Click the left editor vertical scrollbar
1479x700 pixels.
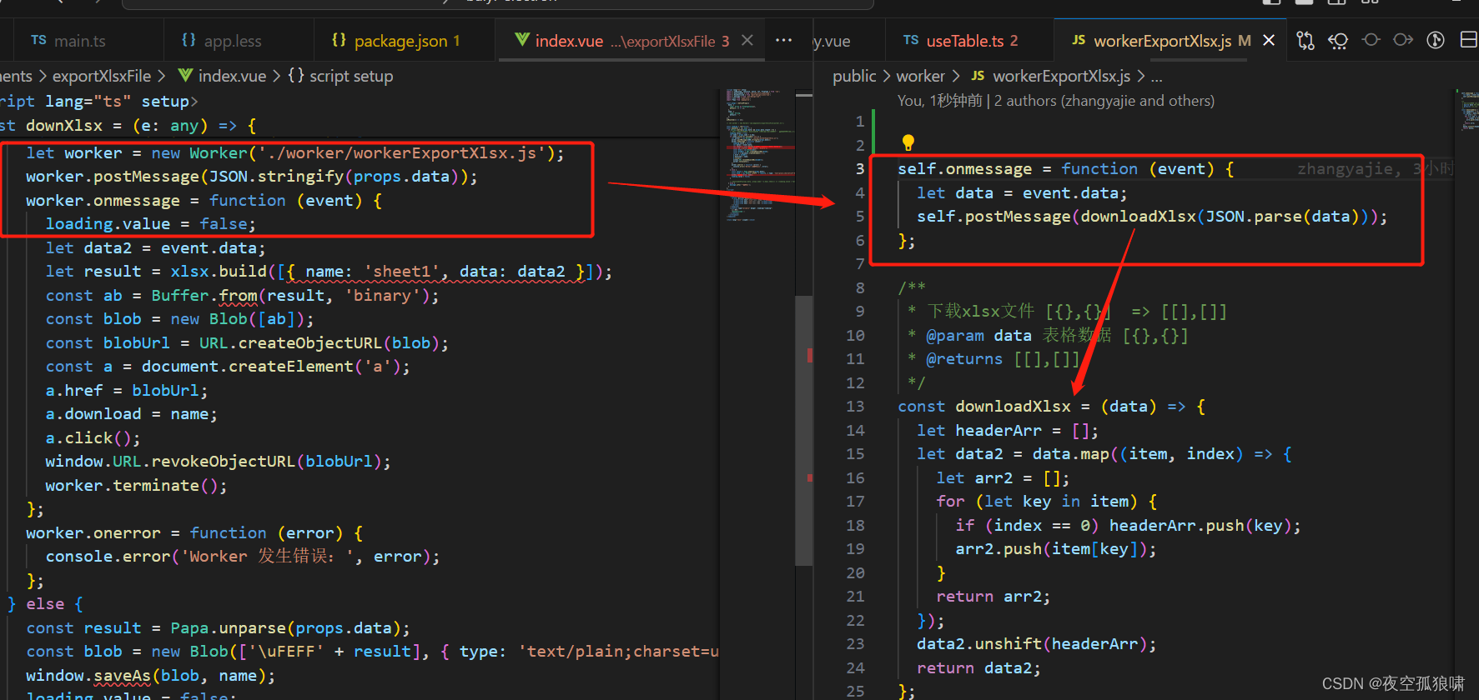pyautogui.click(x=804, y=432)
